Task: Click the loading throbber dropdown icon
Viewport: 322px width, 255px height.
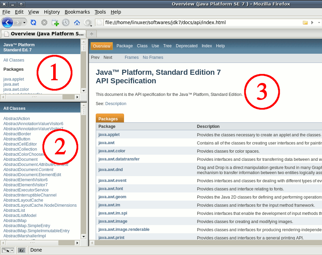Action: [88, 22]
